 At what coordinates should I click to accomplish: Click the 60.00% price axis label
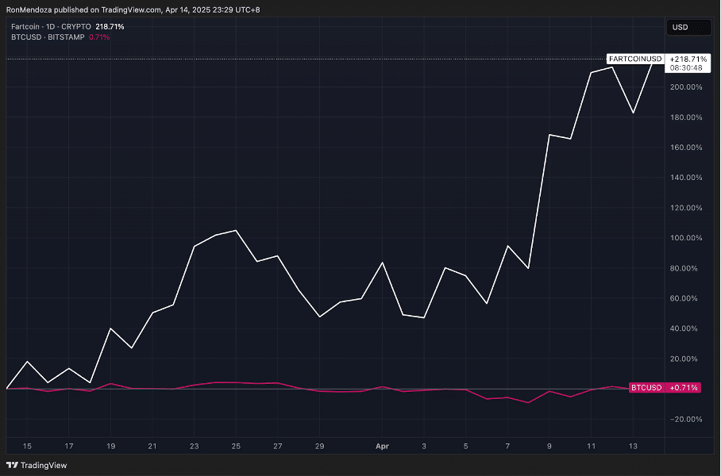(x=684, y=298)
